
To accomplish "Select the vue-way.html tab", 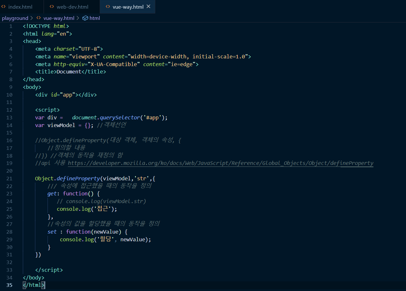I will tap(128, 7).
